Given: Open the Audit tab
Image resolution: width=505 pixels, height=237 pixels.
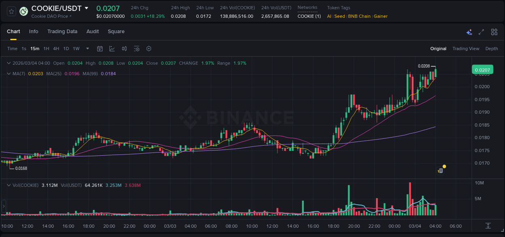Looking at the screenshot, I should (x=93, y=32).
